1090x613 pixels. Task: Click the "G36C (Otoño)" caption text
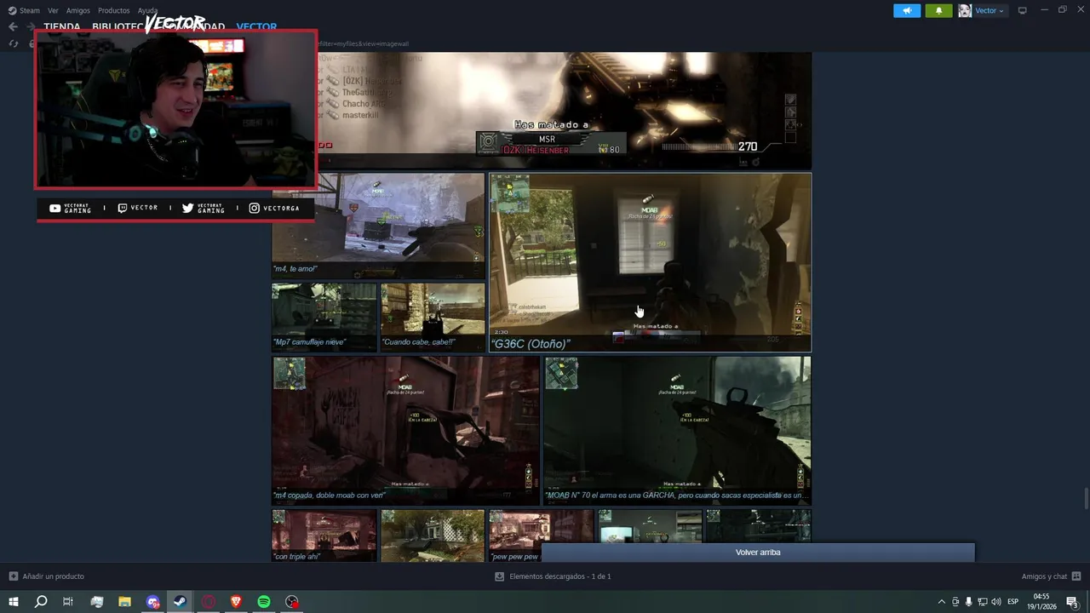coord(532,344)
